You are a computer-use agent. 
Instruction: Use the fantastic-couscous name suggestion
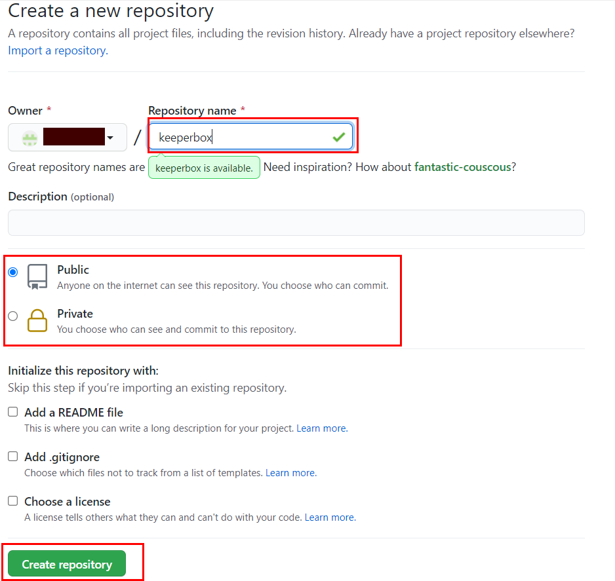click(x=463, y=167)
